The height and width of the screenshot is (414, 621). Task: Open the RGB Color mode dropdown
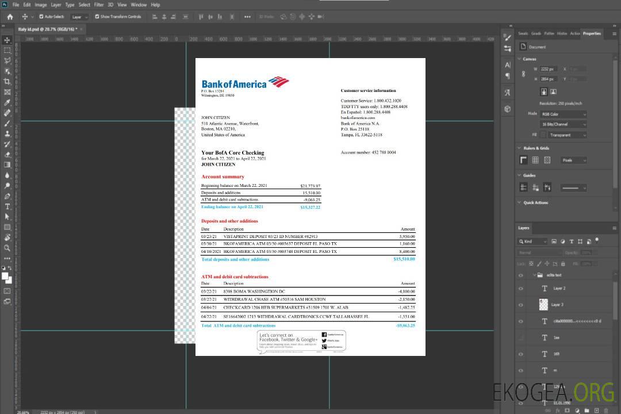[x=563, y=114]
